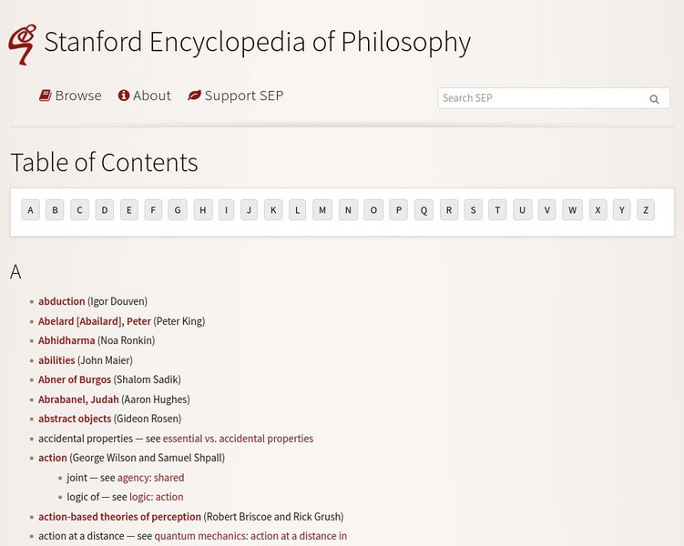Click the info circle icon beside About
Screen dimensions: 684x546
(x=124, y=96)
